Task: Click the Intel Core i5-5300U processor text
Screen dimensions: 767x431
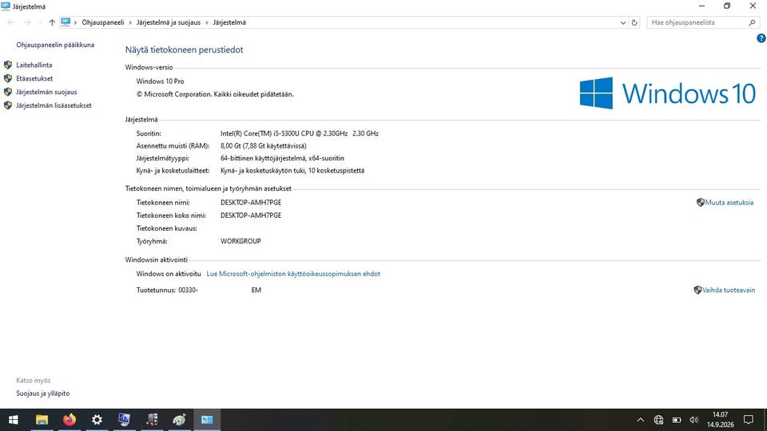Action: (x=300, y=133)
